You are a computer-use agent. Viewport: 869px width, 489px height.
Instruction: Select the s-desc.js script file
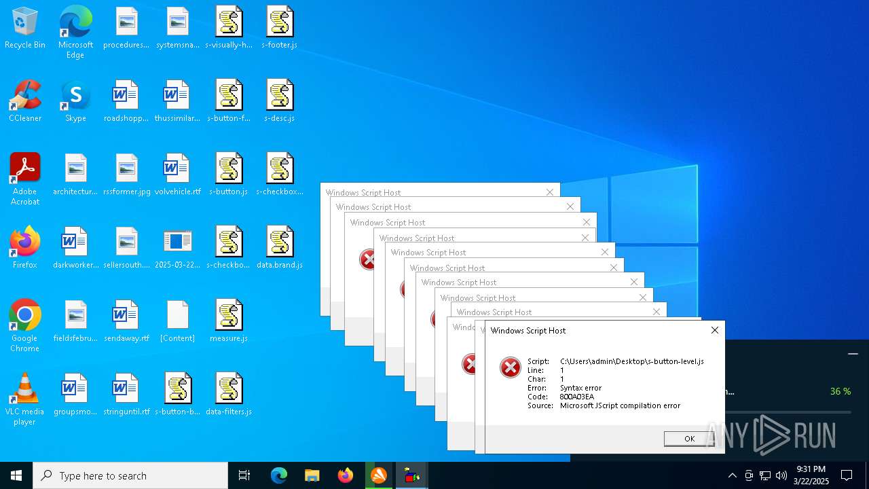[280, 102]
